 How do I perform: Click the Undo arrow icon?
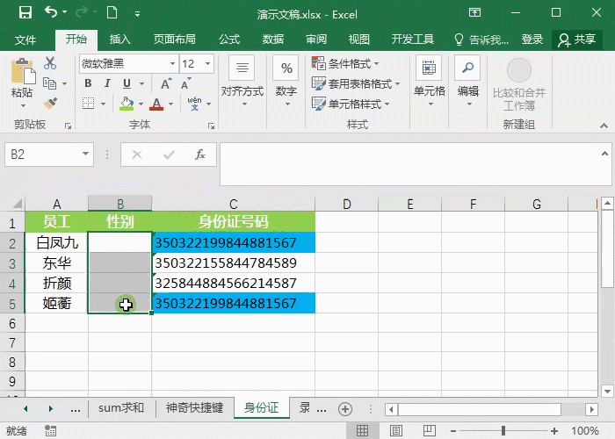tap(51, 11)
